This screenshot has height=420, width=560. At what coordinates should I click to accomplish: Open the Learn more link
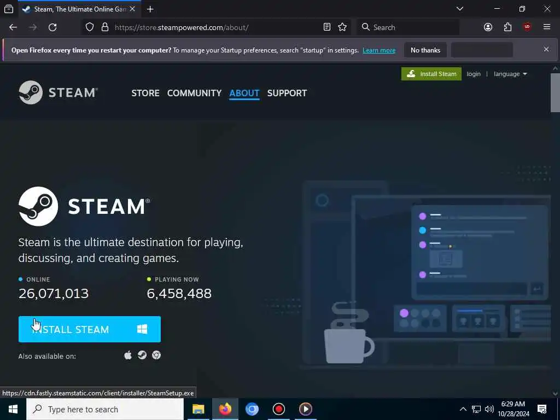[x=379, y=50]
